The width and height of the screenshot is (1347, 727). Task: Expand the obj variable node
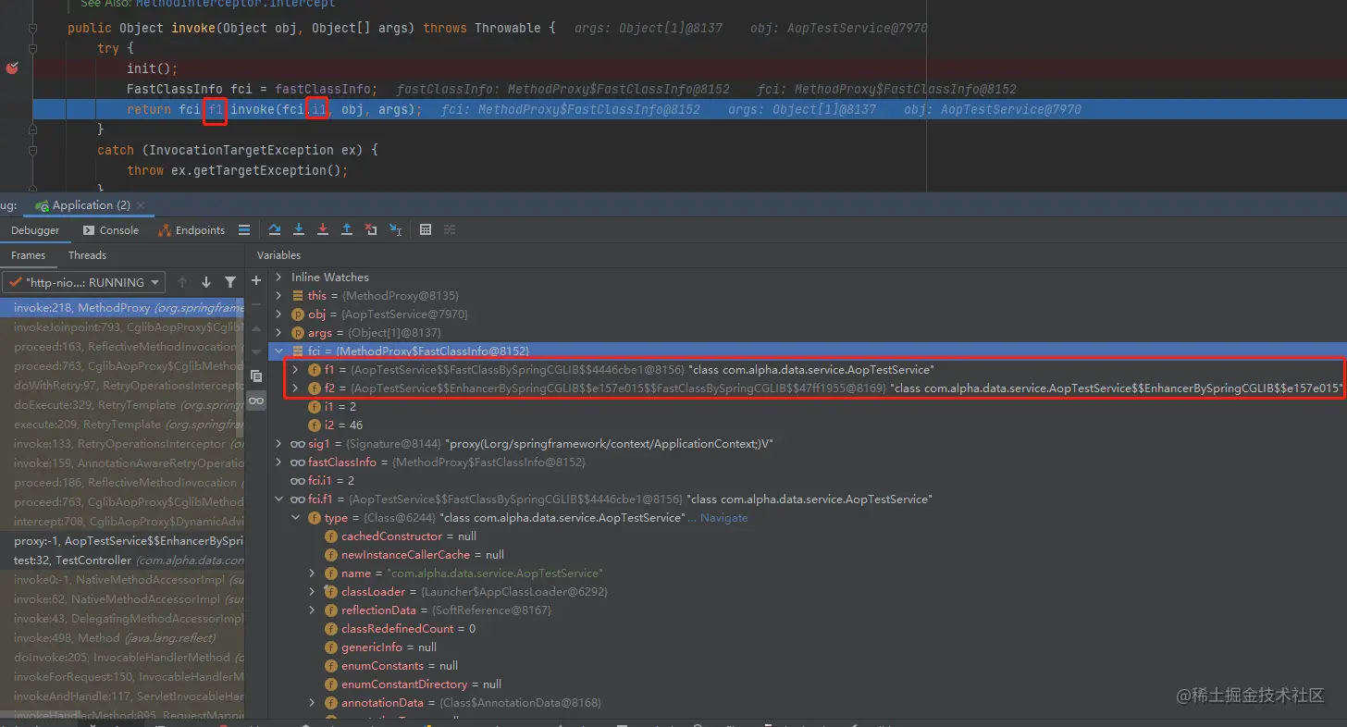[279, 314]
